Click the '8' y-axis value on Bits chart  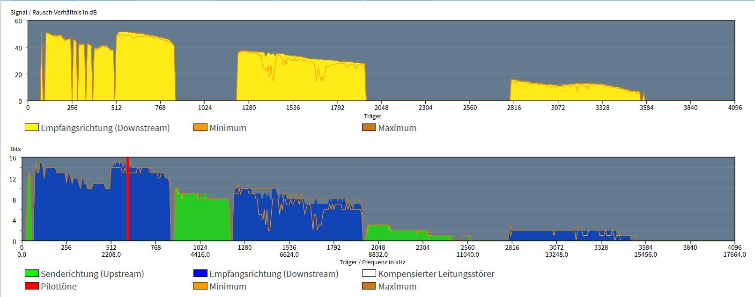coord(14,200)
